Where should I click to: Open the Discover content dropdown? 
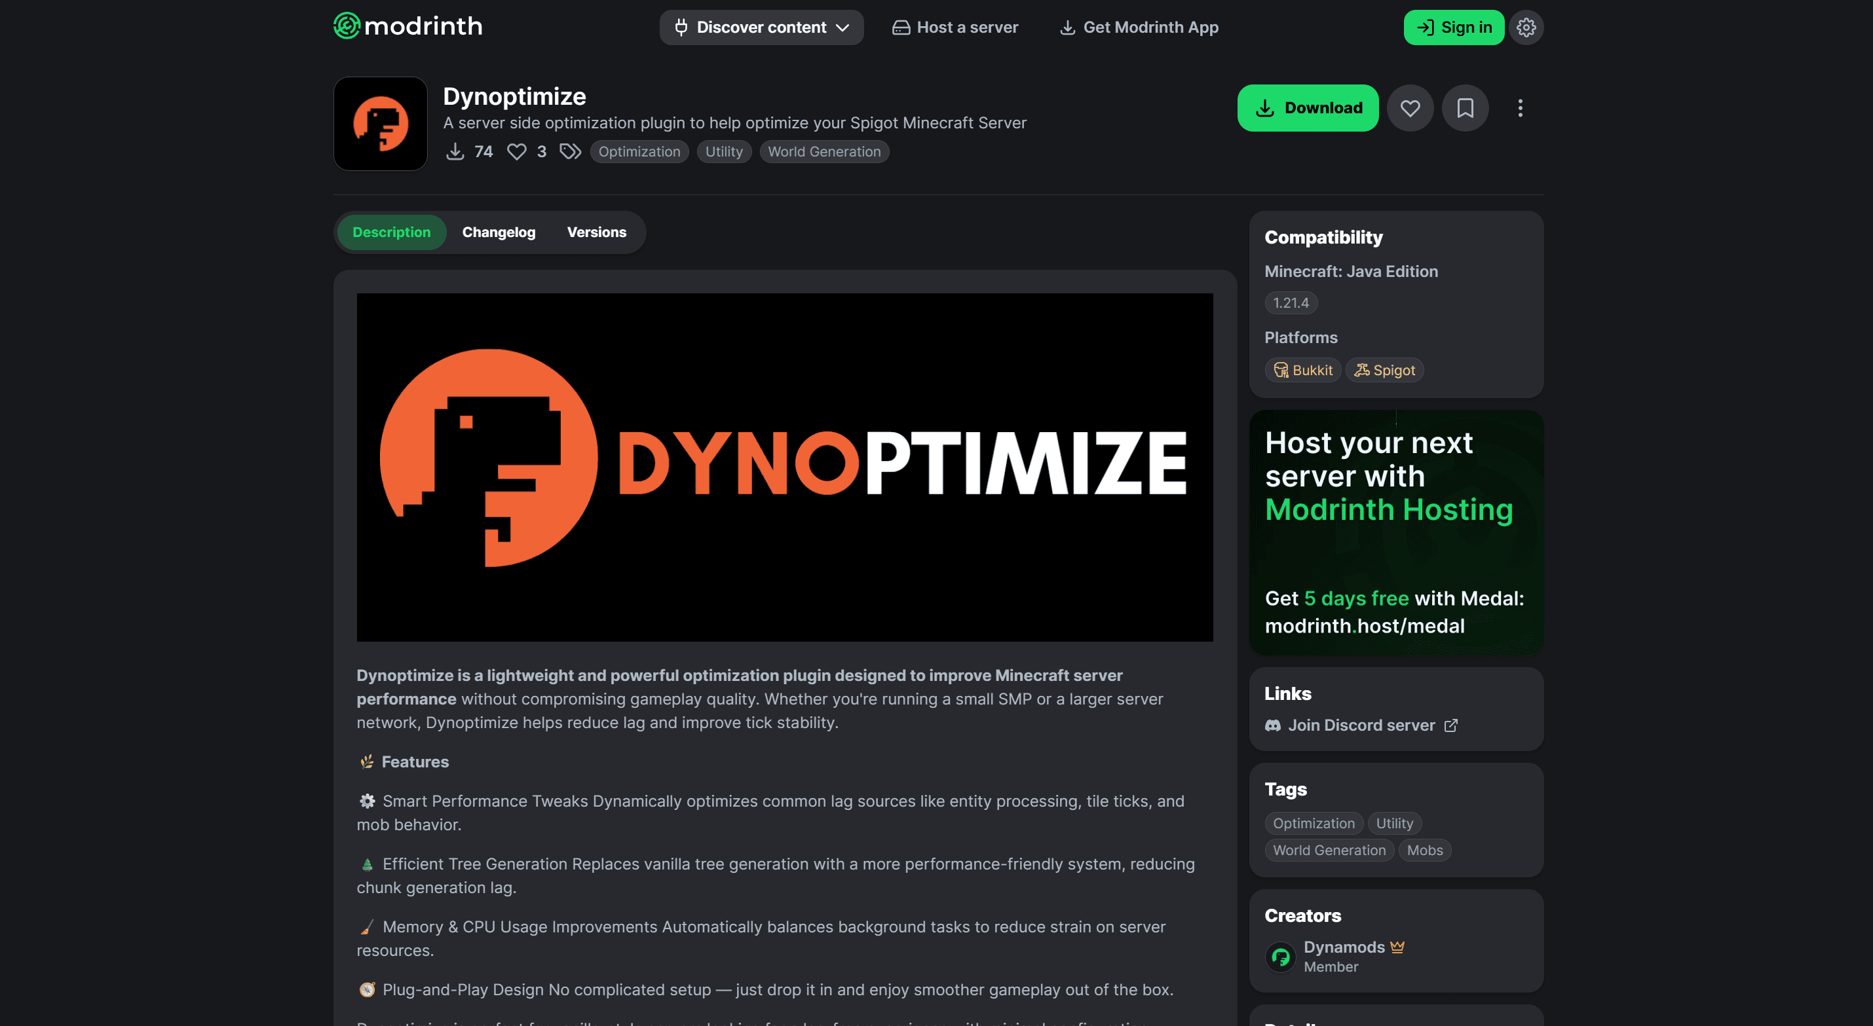761,27
